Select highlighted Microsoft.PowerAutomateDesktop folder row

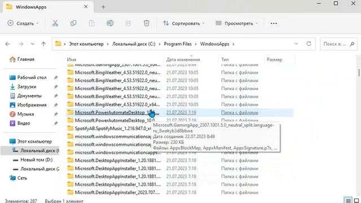(180, 113)
